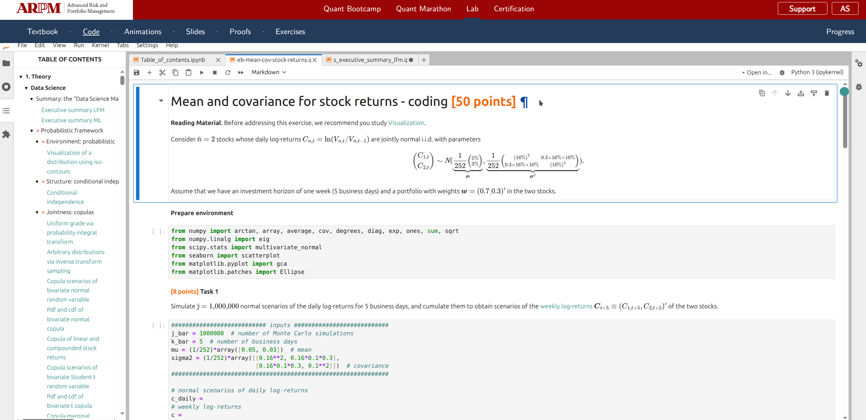Run the selected cell with the play icon
This screenshot has width=866, height=420.
202,72
